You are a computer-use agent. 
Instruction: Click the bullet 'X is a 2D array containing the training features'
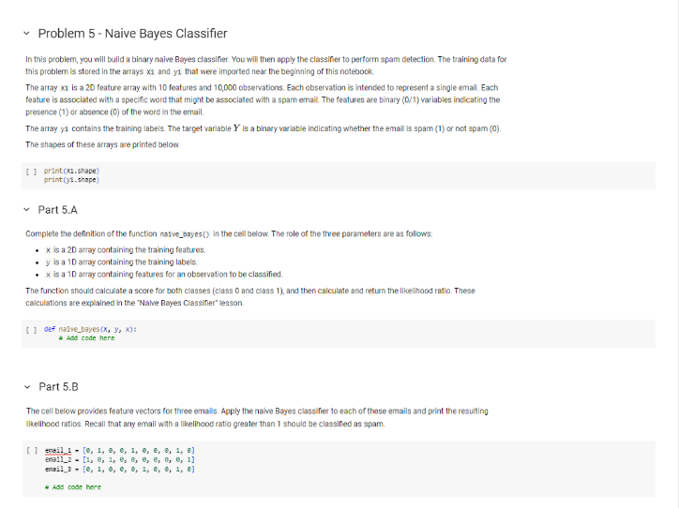(x=126, y=250)
